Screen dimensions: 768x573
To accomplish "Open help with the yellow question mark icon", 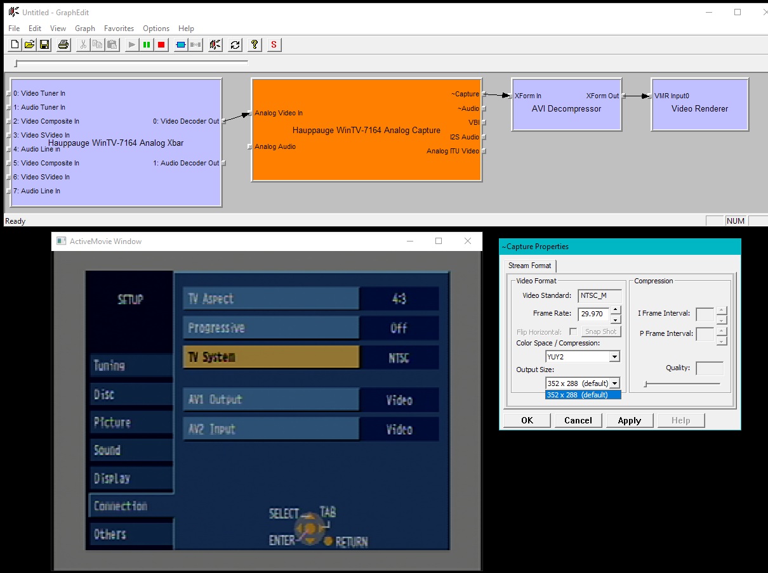I will [255, 44].
